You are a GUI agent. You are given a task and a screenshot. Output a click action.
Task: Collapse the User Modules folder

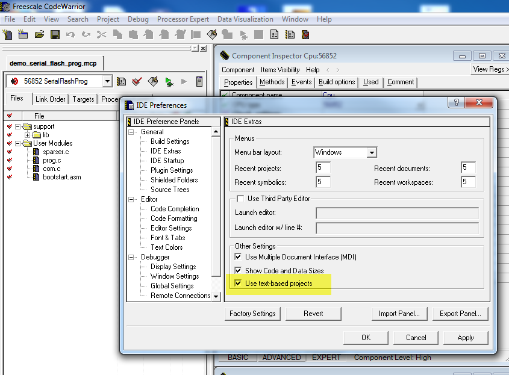pos(18,143)
